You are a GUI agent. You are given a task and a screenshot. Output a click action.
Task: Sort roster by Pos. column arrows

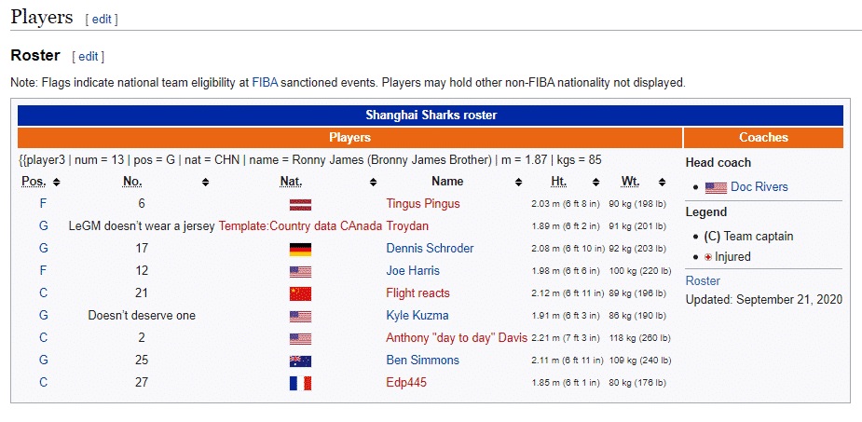[x=57, y=182]
